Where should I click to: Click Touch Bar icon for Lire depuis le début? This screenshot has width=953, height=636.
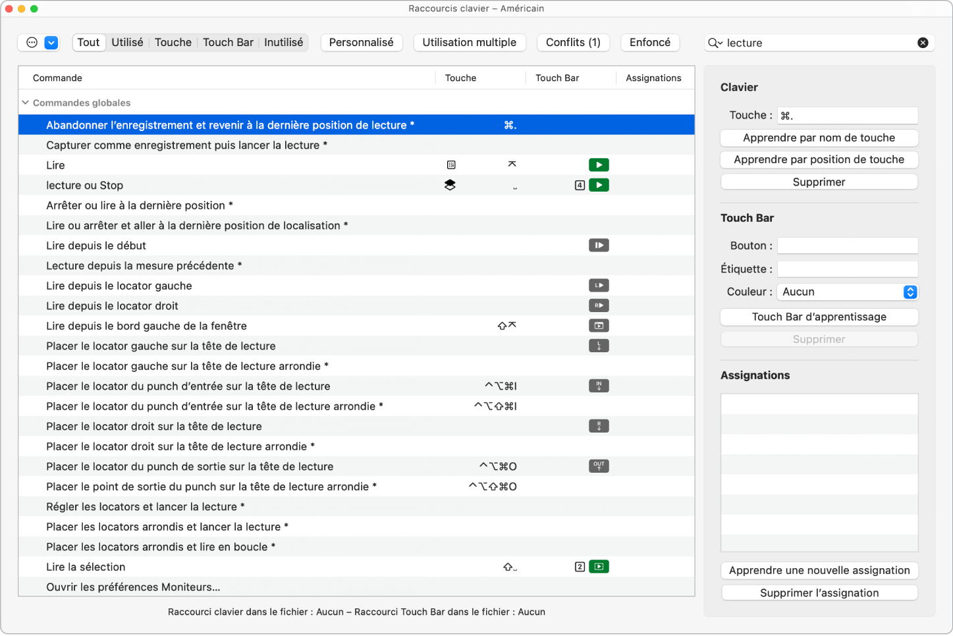click(x=598, y=246)
